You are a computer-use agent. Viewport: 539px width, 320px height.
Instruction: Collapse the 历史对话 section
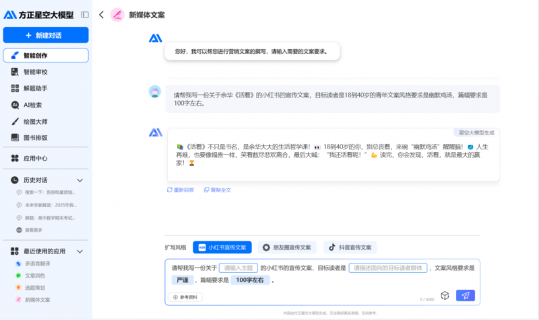click(x=80, y=180)
